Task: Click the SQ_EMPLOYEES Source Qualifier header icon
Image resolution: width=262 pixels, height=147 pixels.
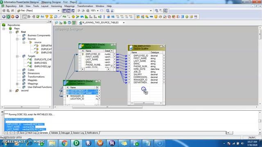Action: point(131,47)
